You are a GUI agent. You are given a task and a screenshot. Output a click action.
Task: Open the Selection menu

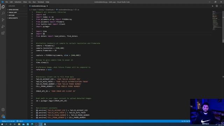(x=18, y=2)
